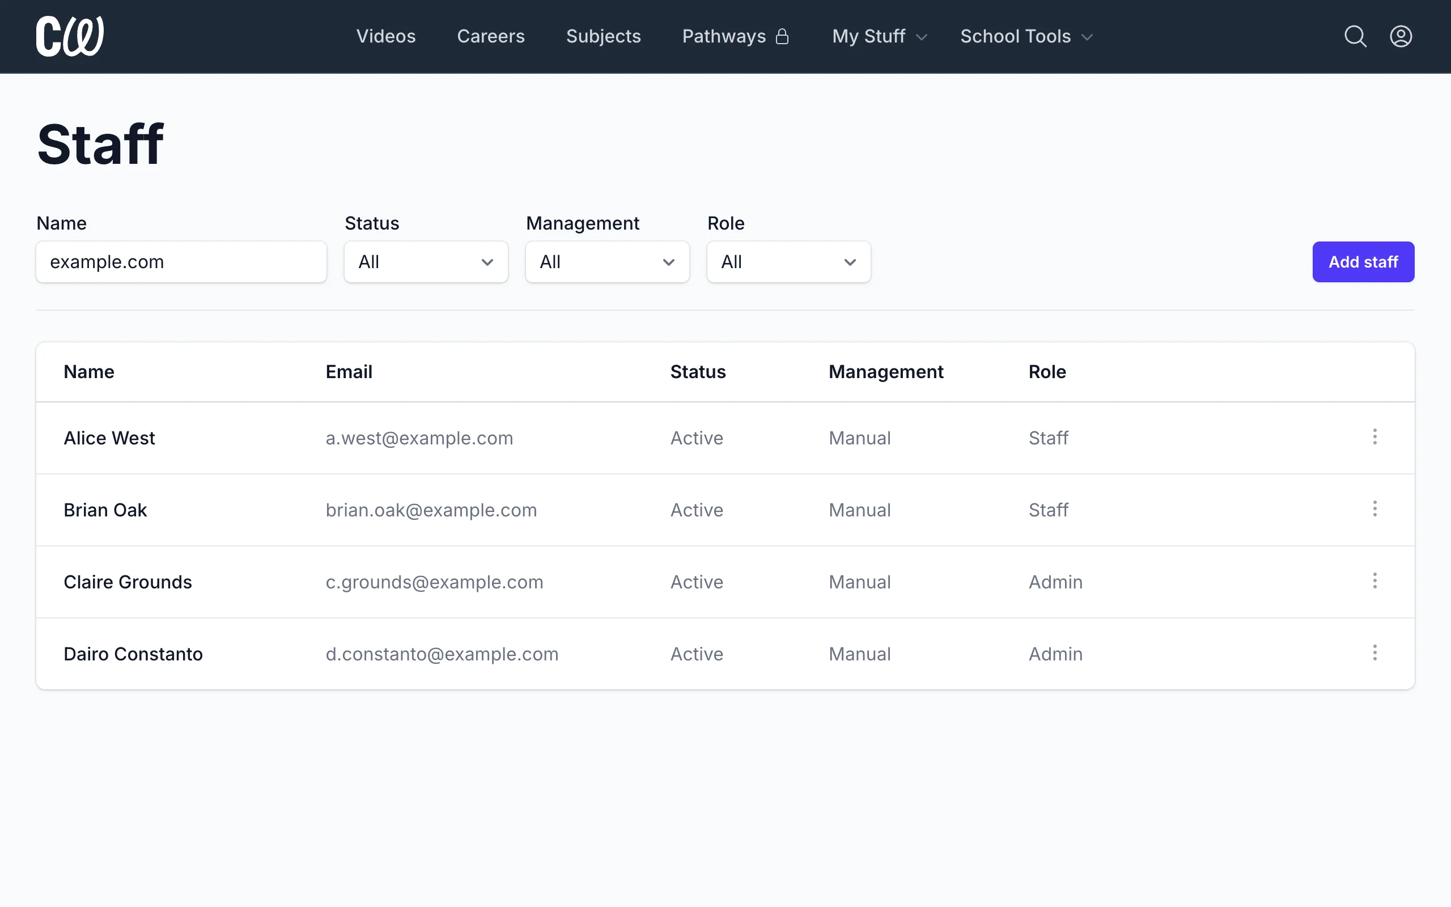Image resolution: width=1451 pixels, height=907 pixels.
Task: Open the search icon in header
Action: 1355,37
